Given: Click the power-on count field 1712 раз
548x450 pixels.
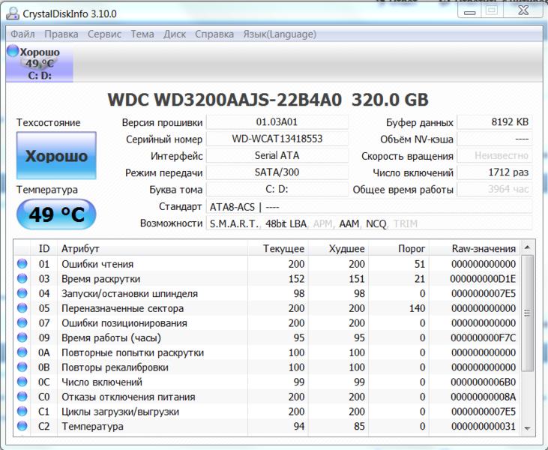Looking at the screenshot, I should [495, 172].
